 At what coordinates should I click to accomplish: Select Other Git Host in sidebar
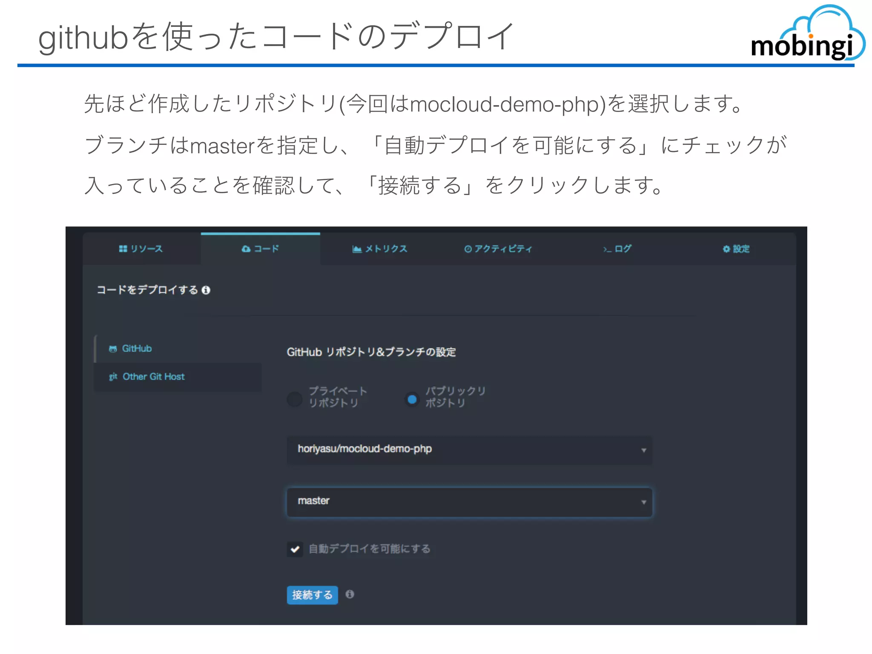(178, 376)
